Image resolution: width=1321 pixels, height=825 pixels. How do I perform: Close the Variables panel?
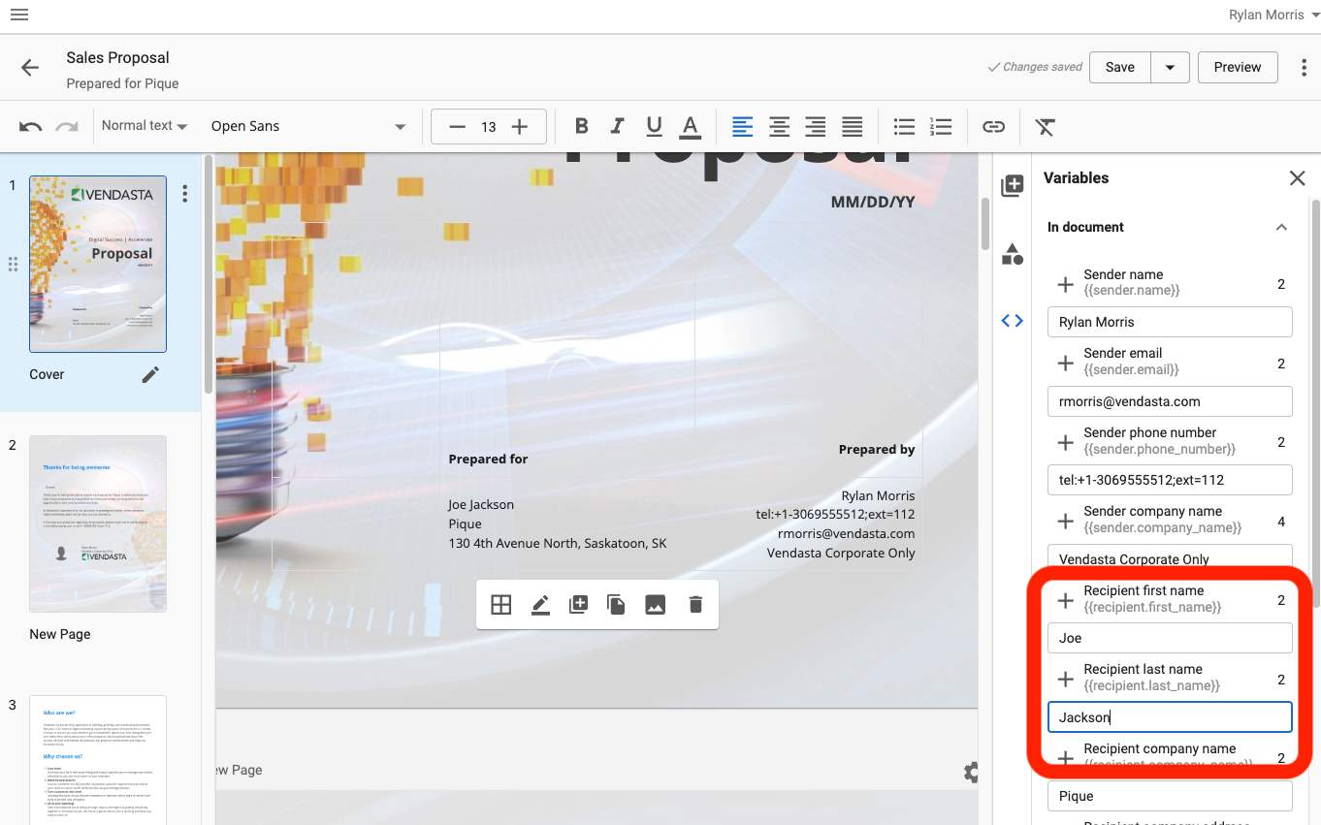point(1297,178)
